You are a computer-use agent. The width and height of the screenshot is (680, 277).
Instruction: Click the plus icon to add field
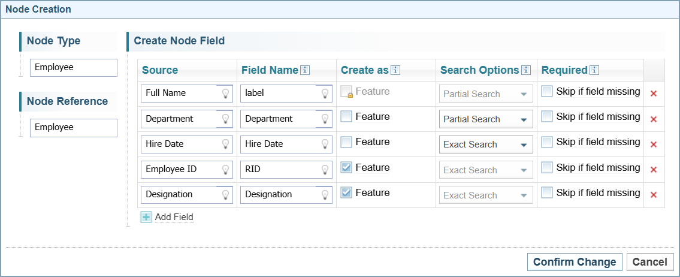[146, 217]
